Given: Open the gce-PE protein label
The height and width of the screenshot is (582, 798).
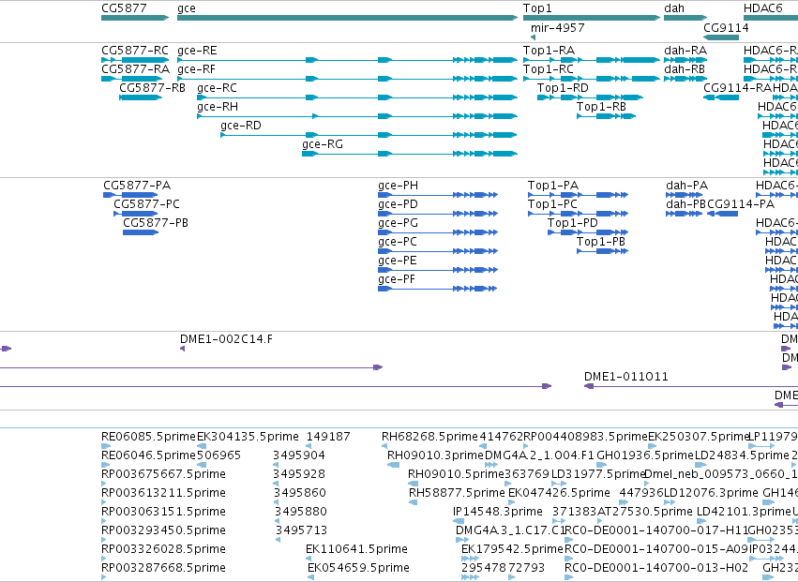Looking at the screenshot, I should [398, 261].
